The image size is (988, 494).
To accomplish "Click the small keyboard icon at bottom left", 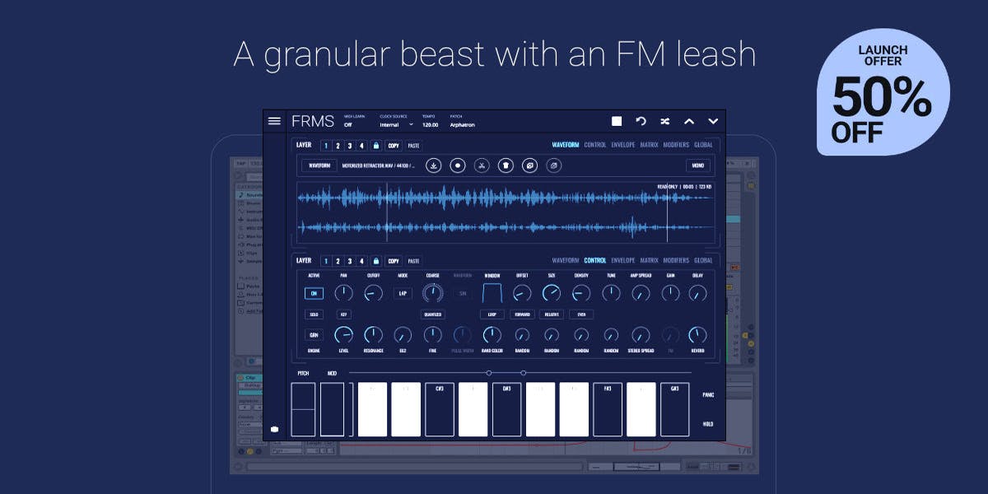I will [x=274, y=429].
